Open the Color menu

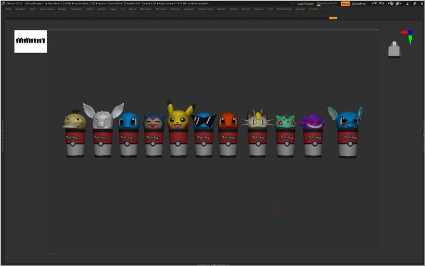click(x=32, y=9)
